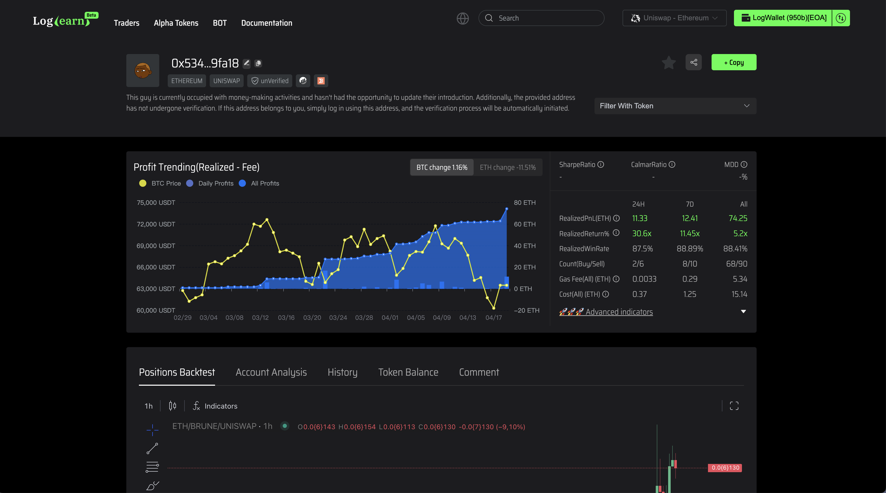This screenshot has width=886, height=493.
Task: Click the MDD info icon
Action: 744,164
